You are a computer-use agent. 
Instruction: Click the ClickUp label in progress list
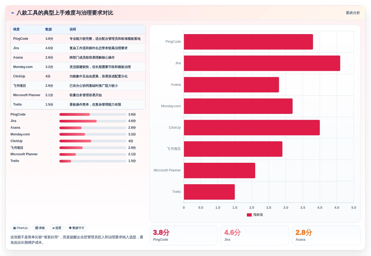[x=16, y=141]
